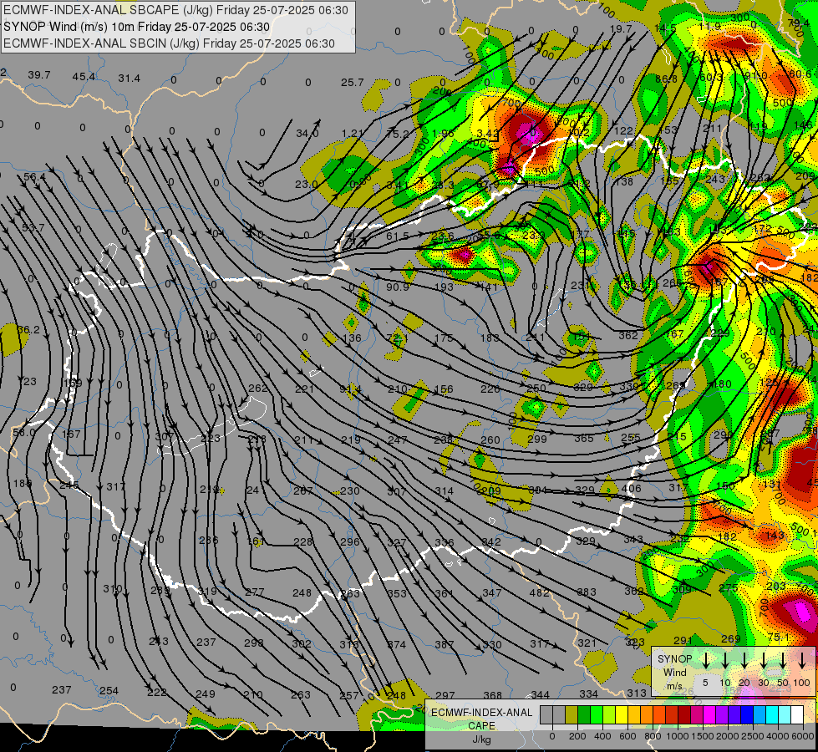Click the 90.9 value on the map
The image size is (818, 752).
(398, 287)
